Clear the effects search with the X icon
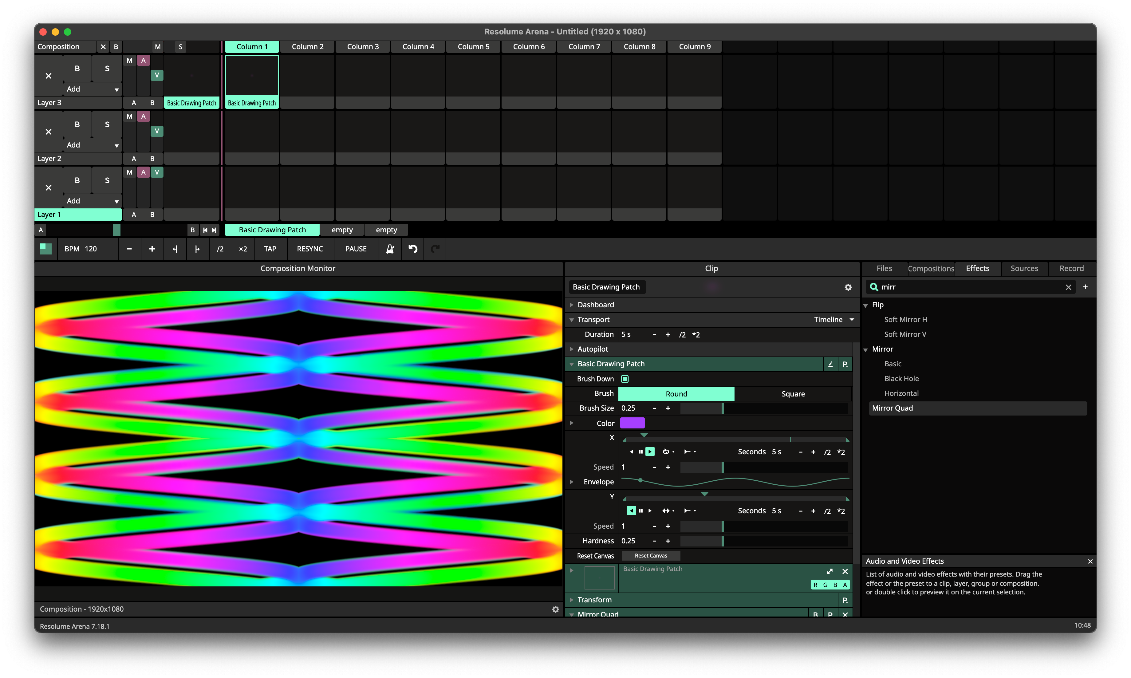The width and height of the screenshot is (1131, 678). coord(1068,287)
